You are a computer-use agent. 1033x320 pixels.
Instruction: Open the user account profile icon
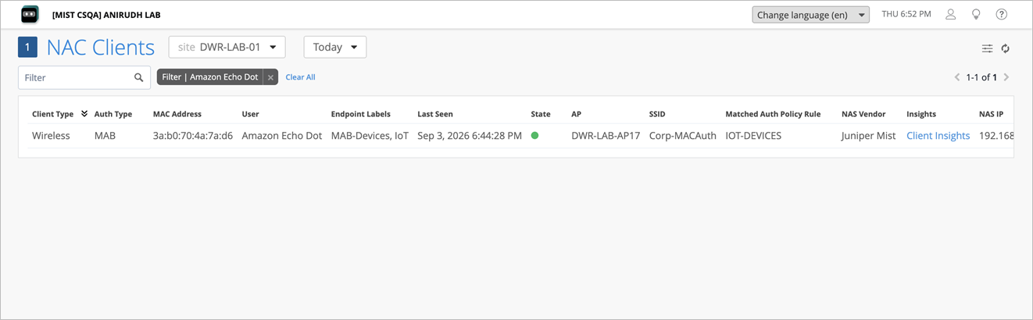pos(951,15)
